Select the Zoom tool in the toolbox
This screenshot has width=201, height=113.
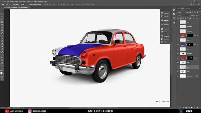tap(2, 66)
